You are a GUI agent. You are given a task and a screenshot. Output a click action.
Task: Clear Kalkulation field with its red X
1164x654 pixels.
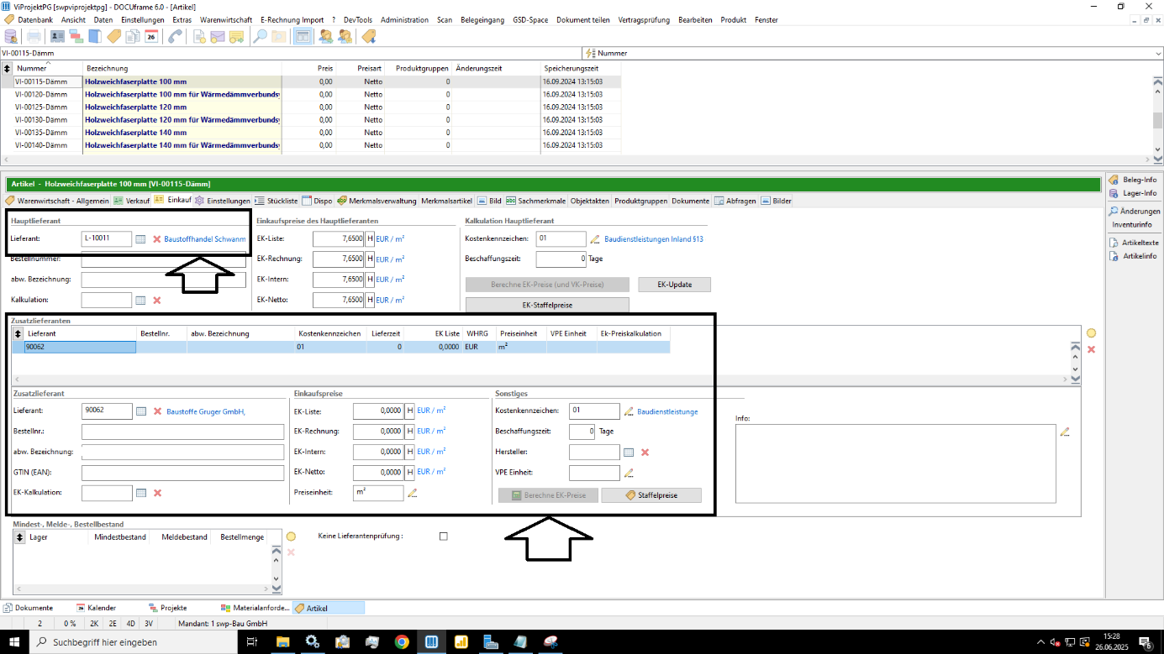pyautogui.click(x=157, y=300)
